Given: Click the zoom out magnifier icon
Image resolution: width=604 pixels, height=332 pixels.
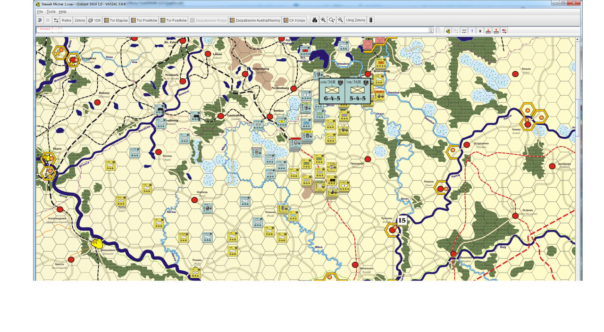Looking at the screenshot, I should click(x=340, y=20).
